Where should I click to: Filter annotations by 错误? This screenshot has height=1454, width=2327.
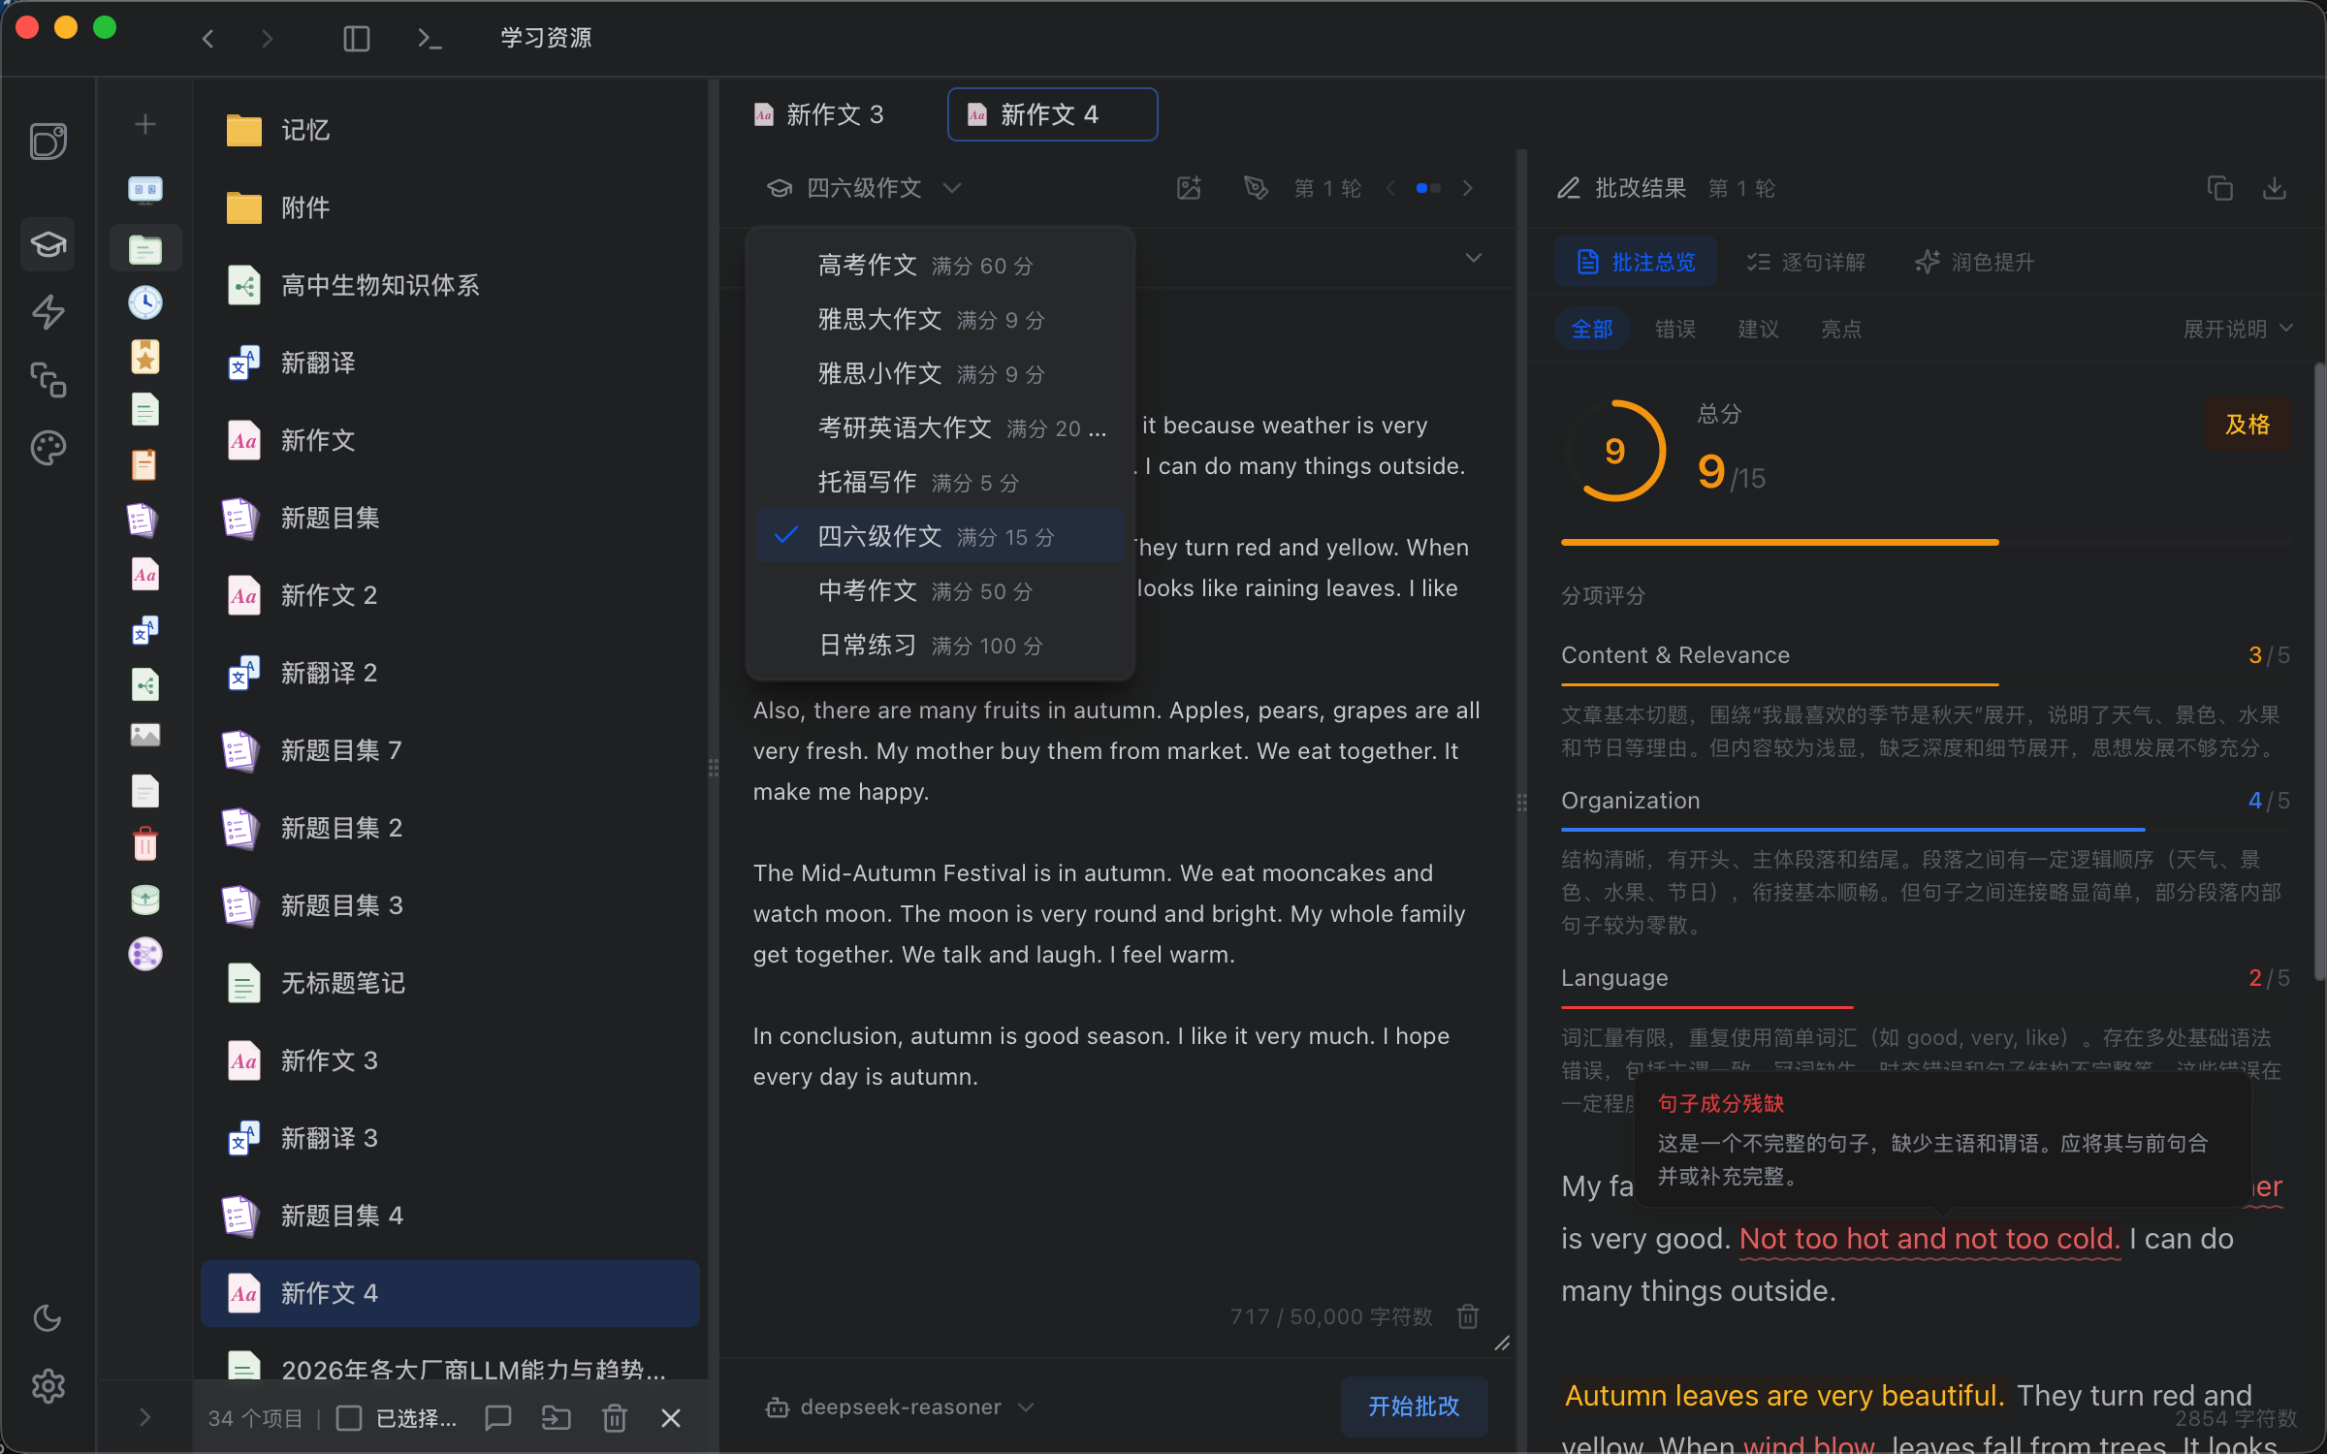coord(1674,329)
